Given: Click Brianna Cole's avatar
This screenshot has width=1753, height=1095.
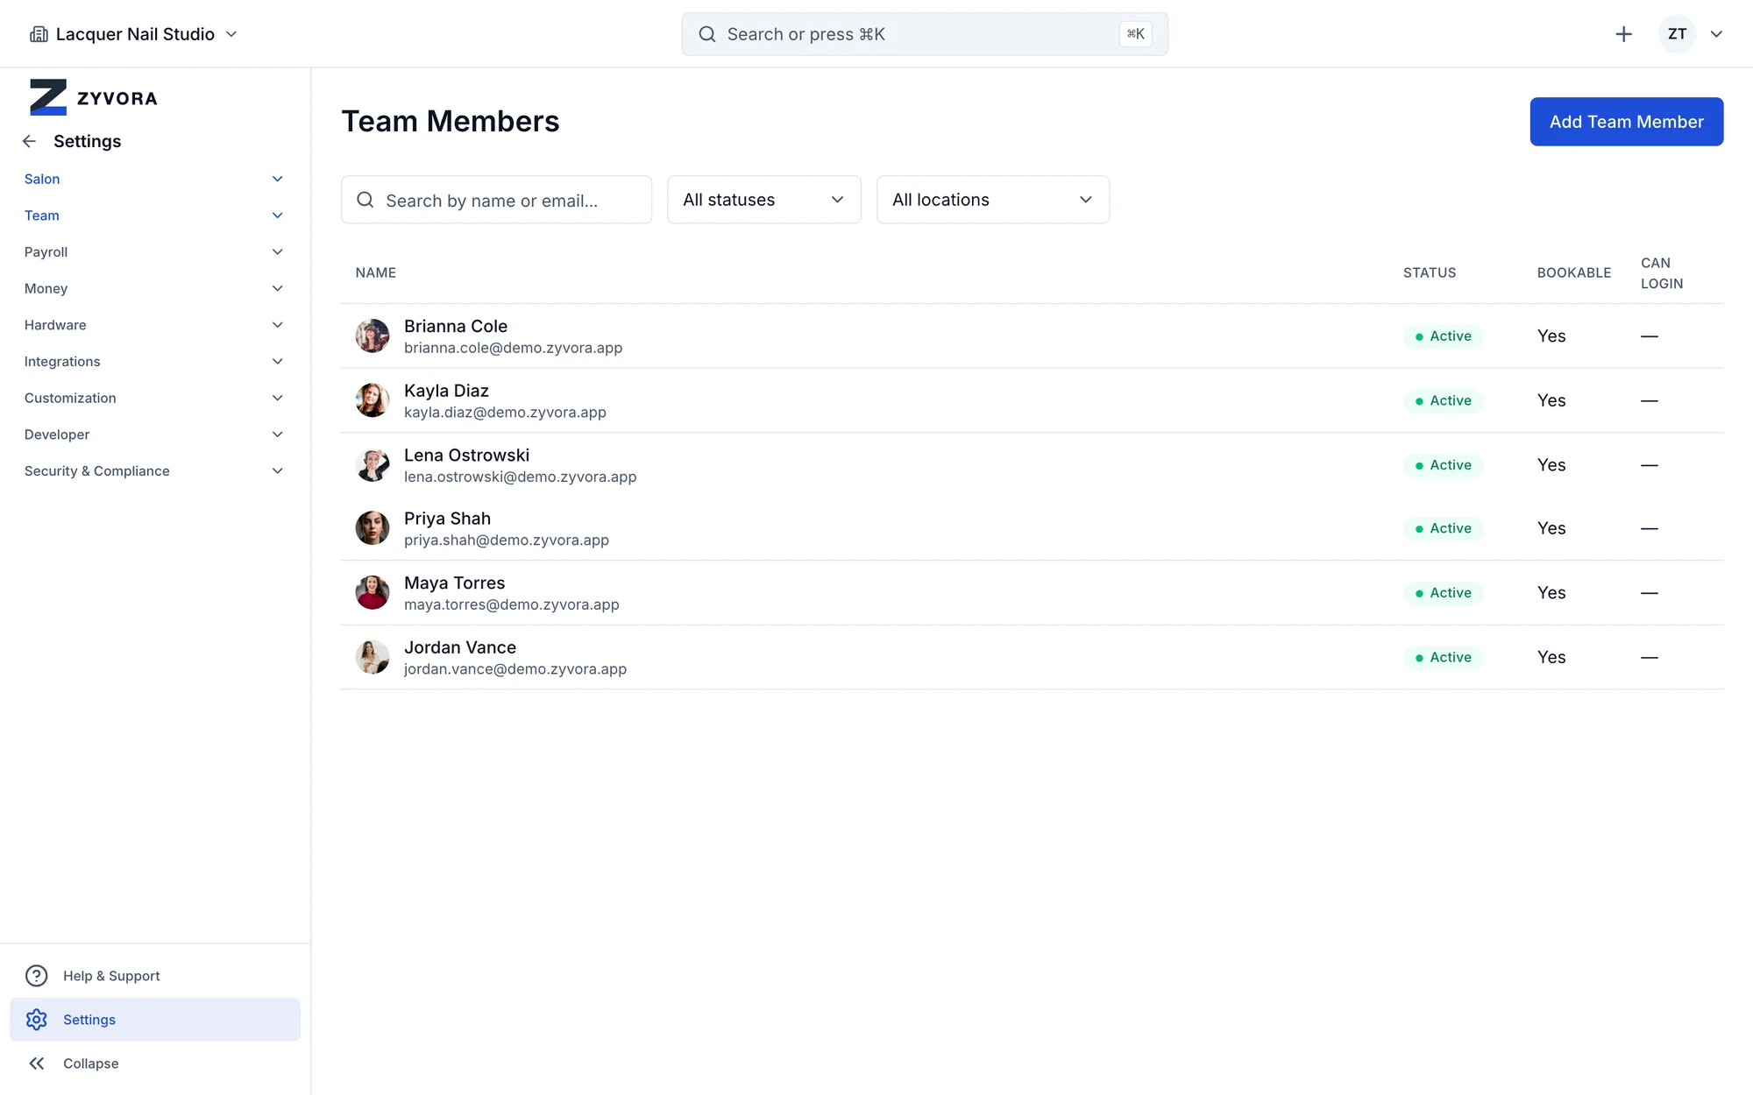Looking at the screenshot, I should click(373, 336).
